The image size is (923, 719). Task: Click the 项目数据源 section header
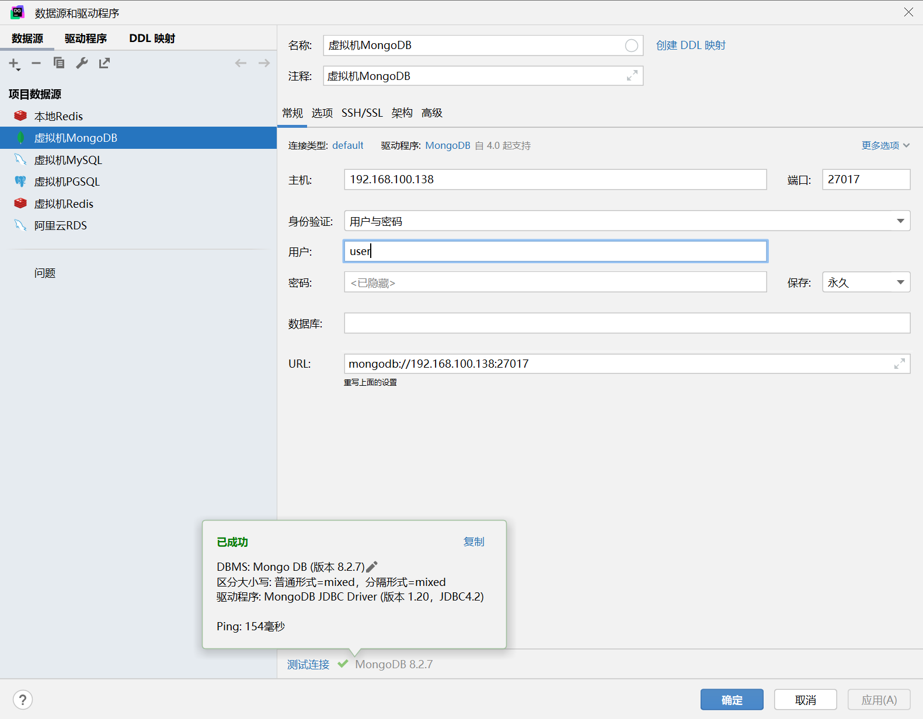35,94
